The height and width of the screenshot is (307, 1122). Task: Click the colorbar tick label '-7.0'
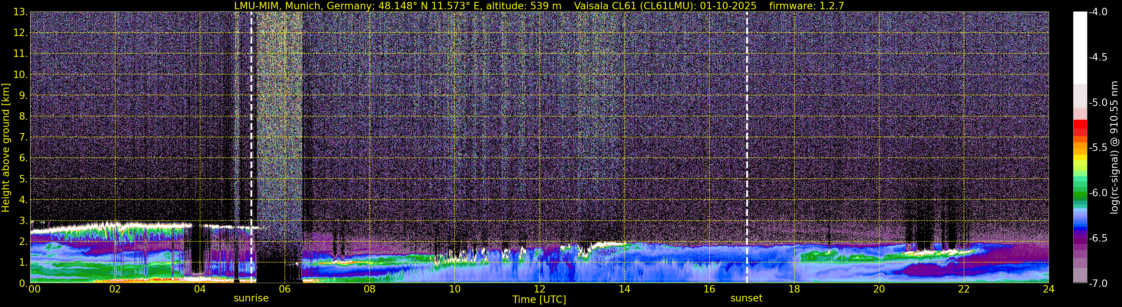[x=1098, y=283]
